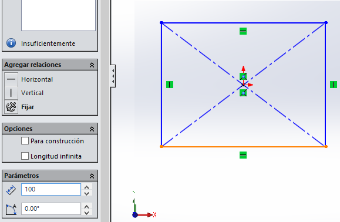This screenshot has width=340, height=222.
Task: Click the Parámetros header label
Action: click(22, 176)
